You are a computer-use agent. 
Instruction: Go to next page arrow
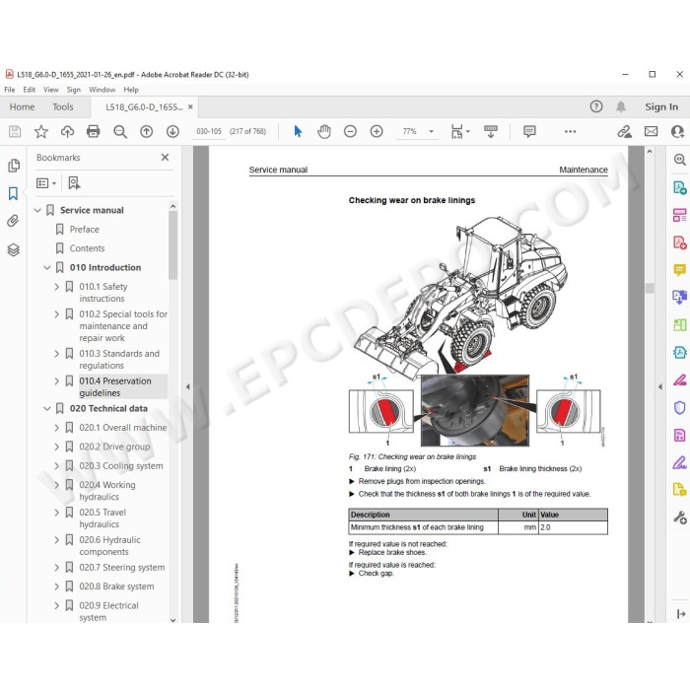[172, 131]
